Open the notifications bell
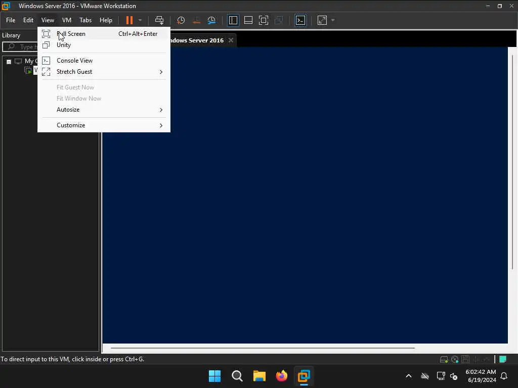The width and height of the screenshot is (518, 388). (x=504, y=376)
